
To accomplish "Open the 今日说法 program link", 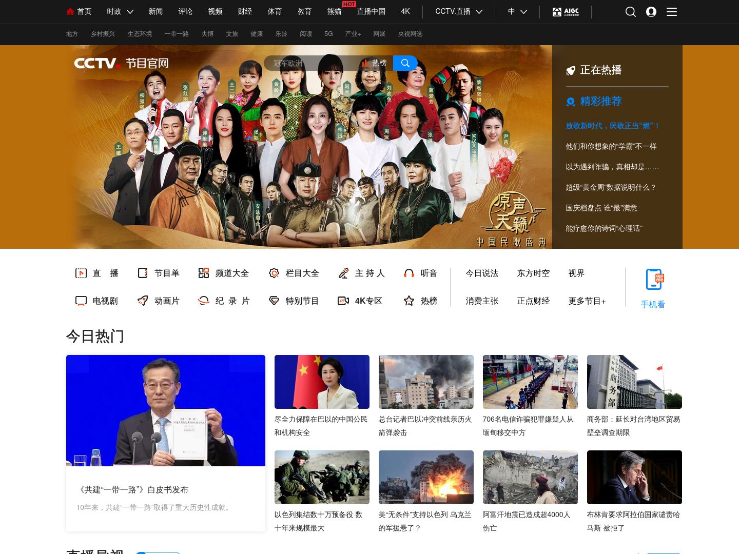I will coord(482,273).
